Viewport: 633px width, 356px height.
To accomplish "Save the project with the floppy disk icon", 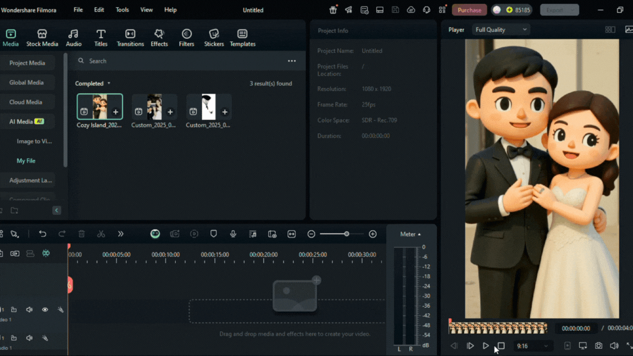I will point(395,10).
